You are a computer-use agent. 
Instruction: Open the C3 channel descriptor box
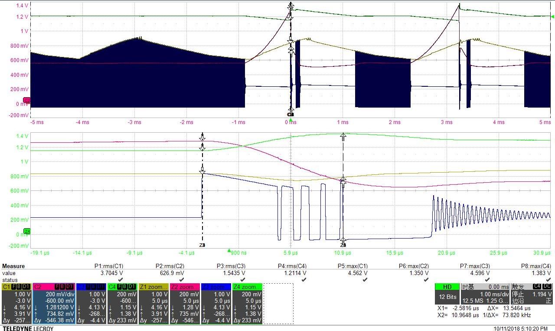point(91,304)
